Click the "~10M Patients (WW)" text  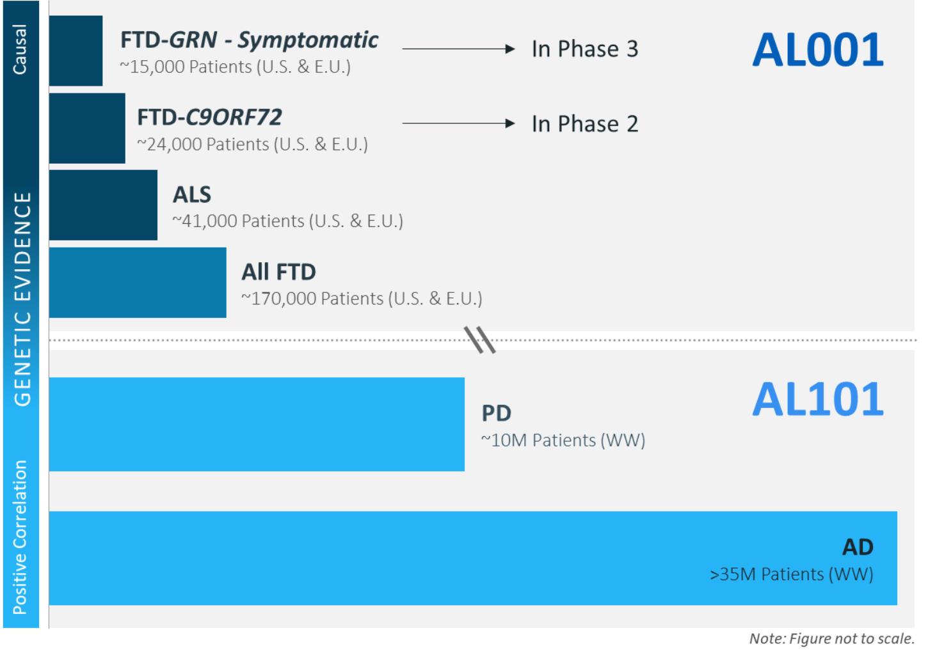[x=563, y=440]
